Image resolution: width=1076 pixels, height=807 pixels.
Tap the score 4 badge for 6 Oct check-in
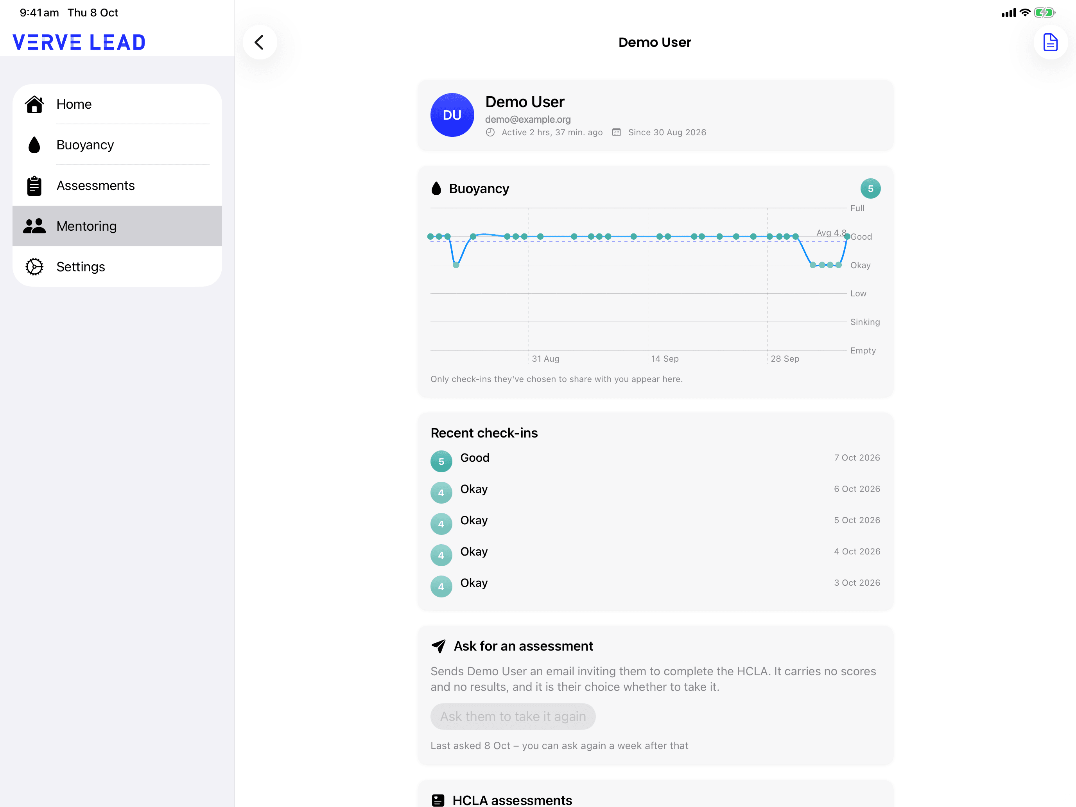(441, 493)
